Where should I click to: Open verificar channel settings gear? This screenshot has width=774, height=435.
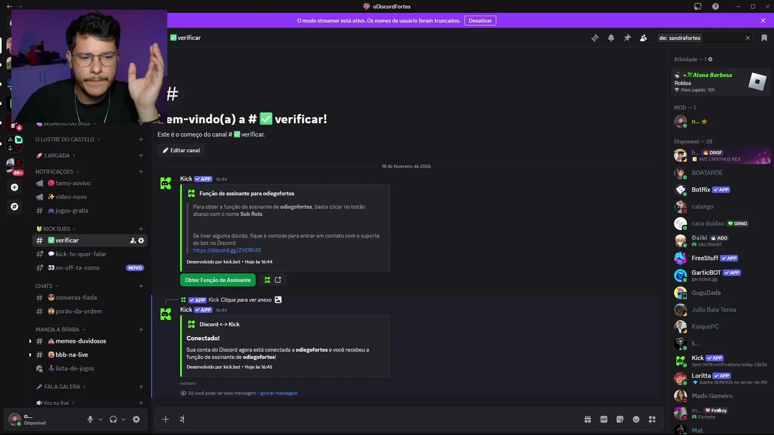141,240
